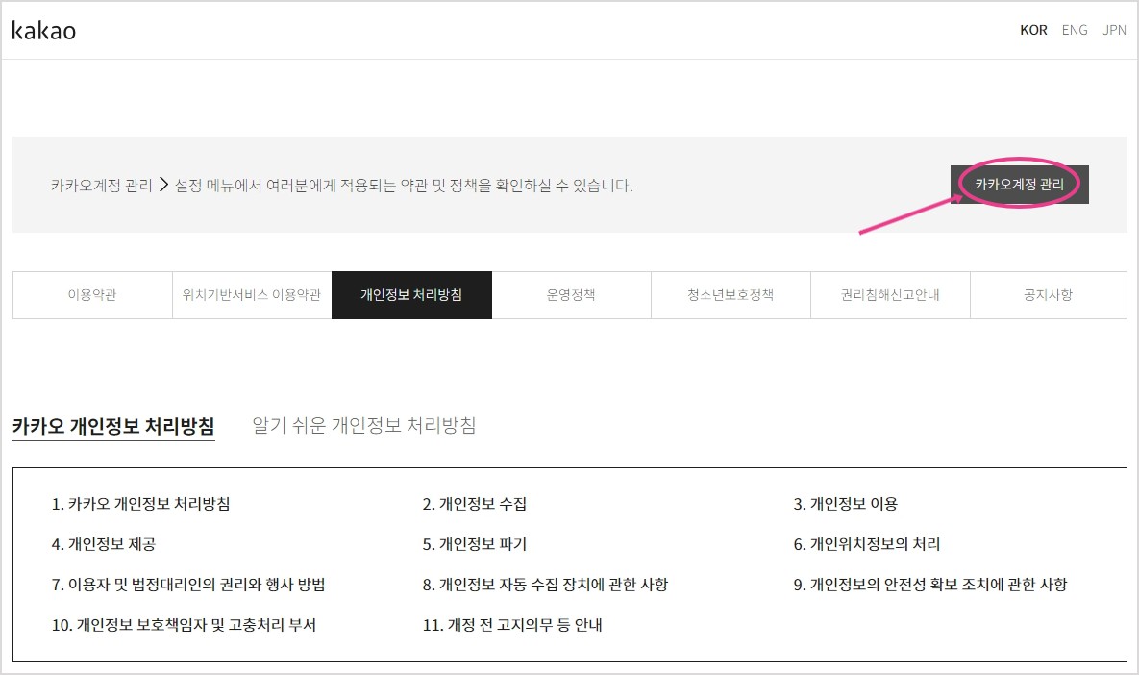This screenshot has width=1139, height=675.
Task: Switch language to ENG
Action: pos(1075,30)
